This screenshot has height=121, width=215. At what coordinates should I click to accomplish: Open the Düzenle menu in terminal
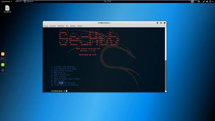pos(53,26)
